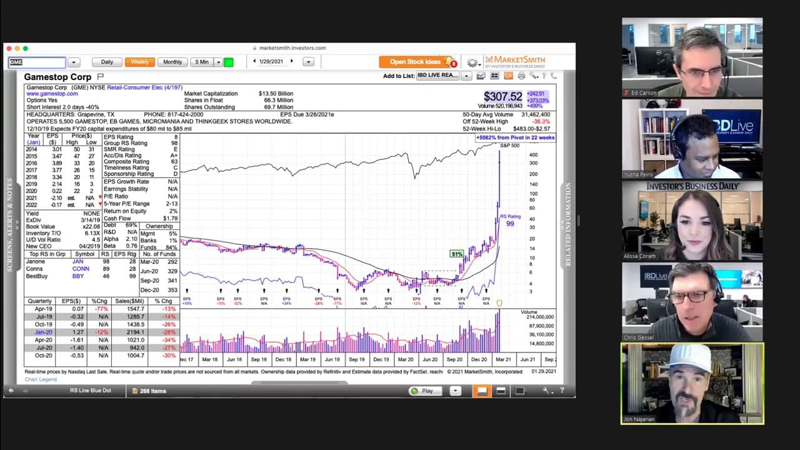This screenshot has height=450, width=800.
Task: Open the Chart Legend link
Action: pyautogui.click(x=41, y=379)
